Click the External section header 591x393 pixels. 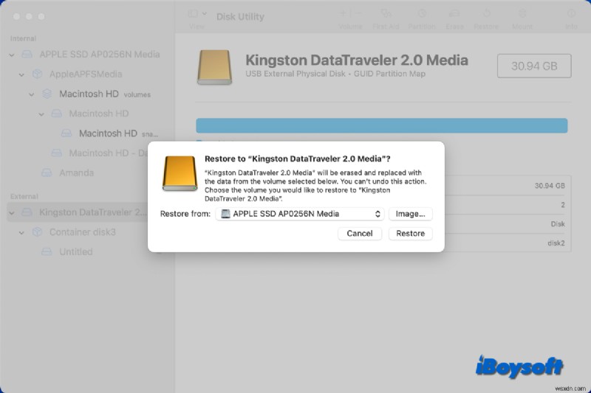coord(24,196)
